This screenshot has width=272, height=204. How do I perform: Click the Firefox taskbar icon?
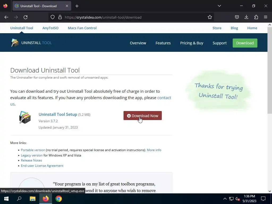pos(46,199)
